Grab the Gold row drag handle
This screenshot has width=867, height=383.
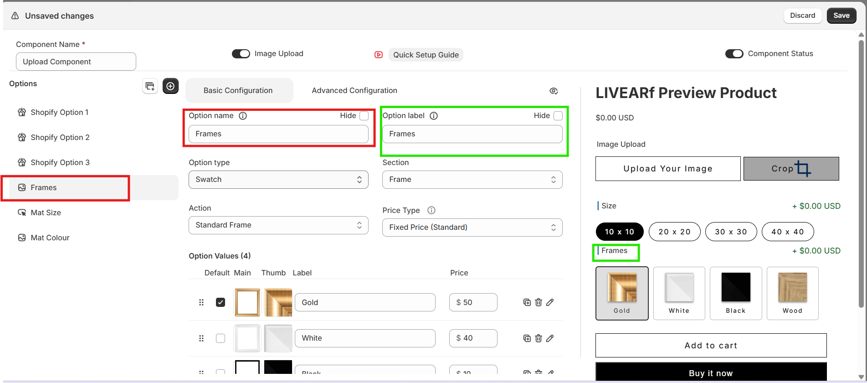201,302
